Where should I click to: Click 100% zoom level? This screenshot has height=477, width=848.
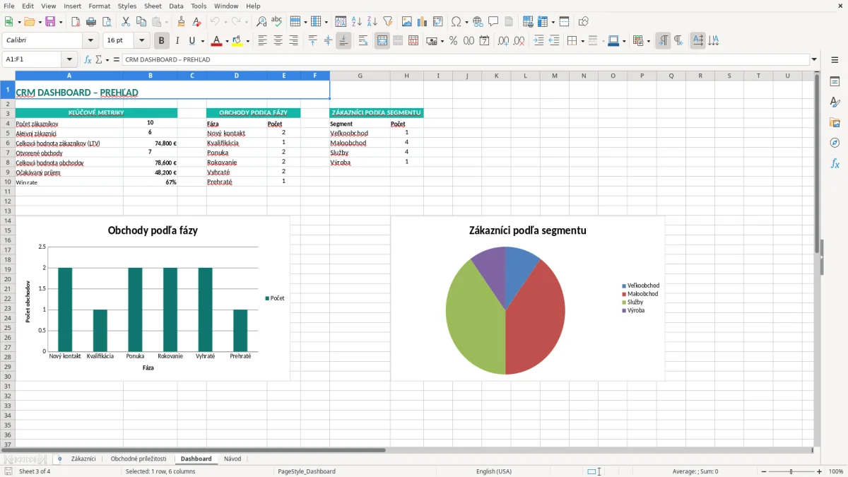tap(836, 471)
